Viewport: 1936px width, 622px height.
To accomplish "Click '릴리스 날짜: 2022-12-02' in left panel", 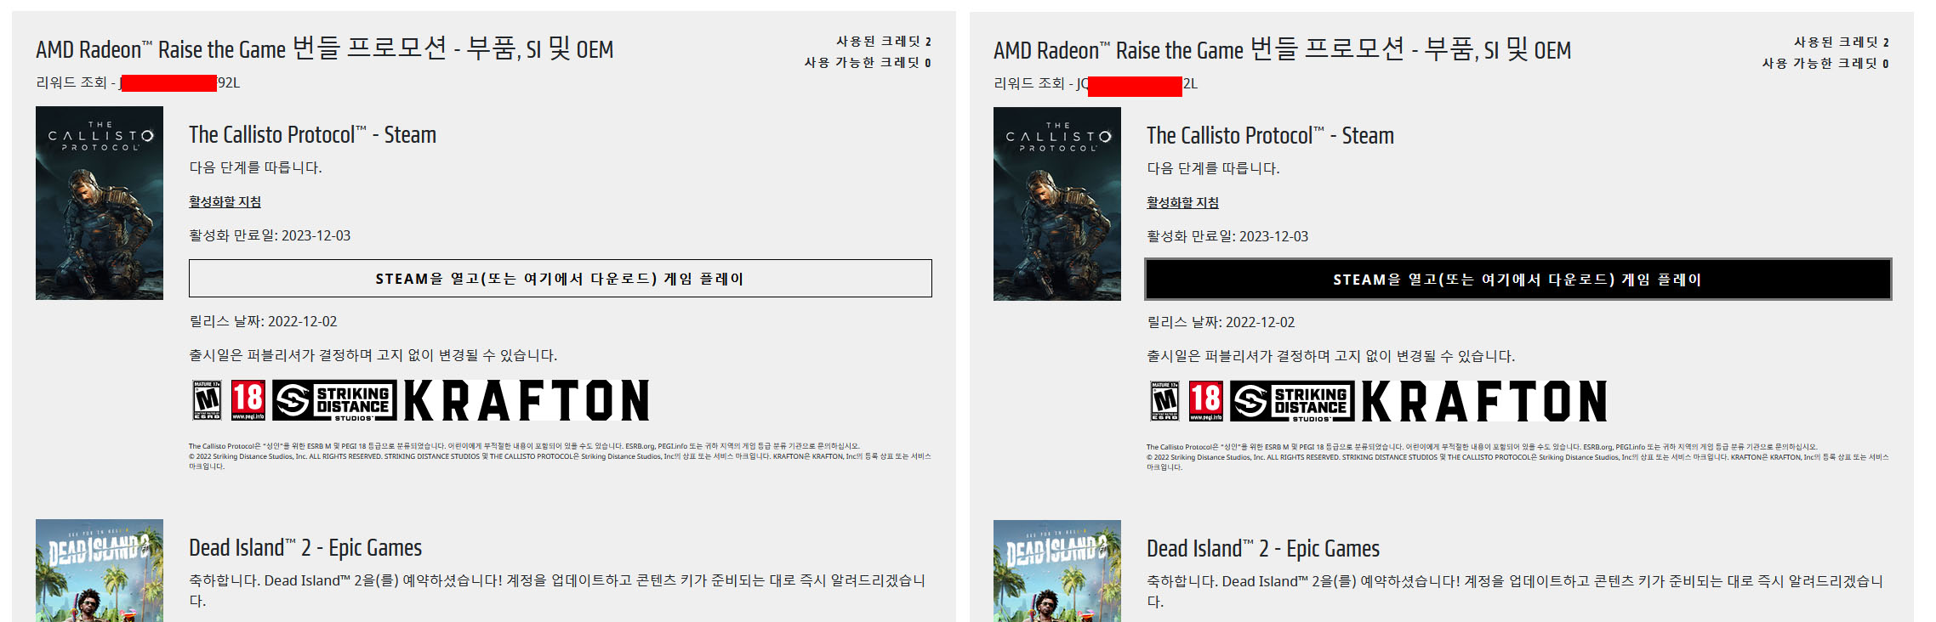I will pyautogui.click(x=263, y=321).
